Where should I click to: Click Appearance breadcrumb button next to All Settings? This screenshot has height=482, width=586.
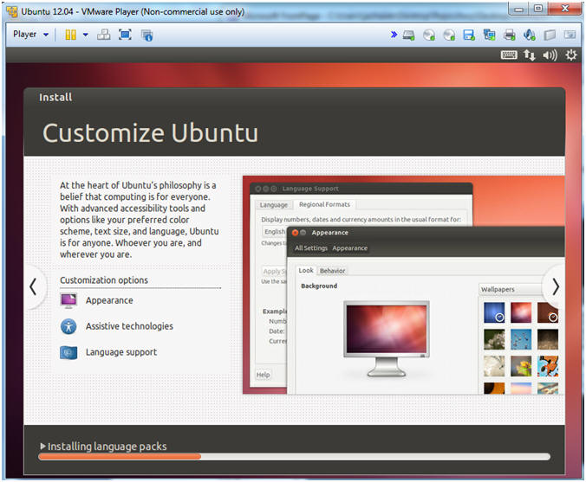tap(349, 248)
